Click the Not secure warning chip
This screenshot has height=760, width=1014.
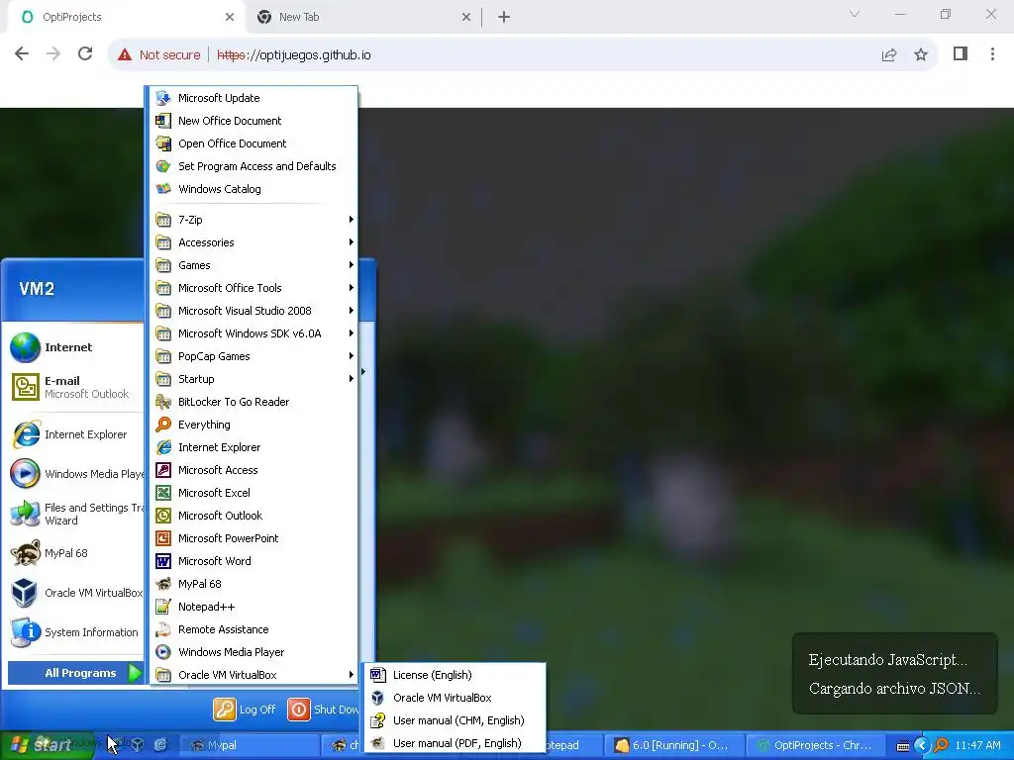[x=159, y=55]
